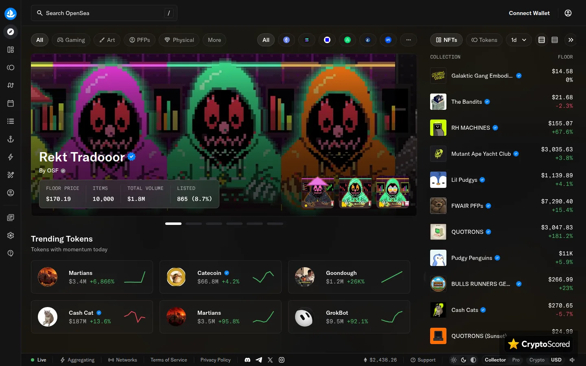Open the activity list icon in sidebar
The height and width of the screenshot is (366, 586).
click(x=11, y=121)
